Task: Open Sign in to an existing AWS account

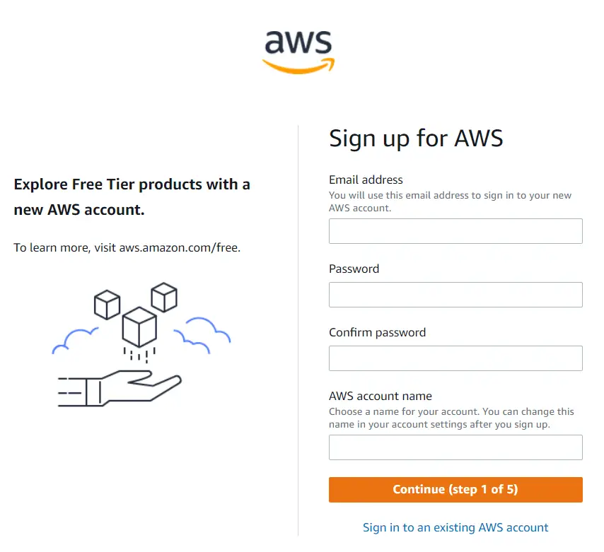Action: coord(455,527)
